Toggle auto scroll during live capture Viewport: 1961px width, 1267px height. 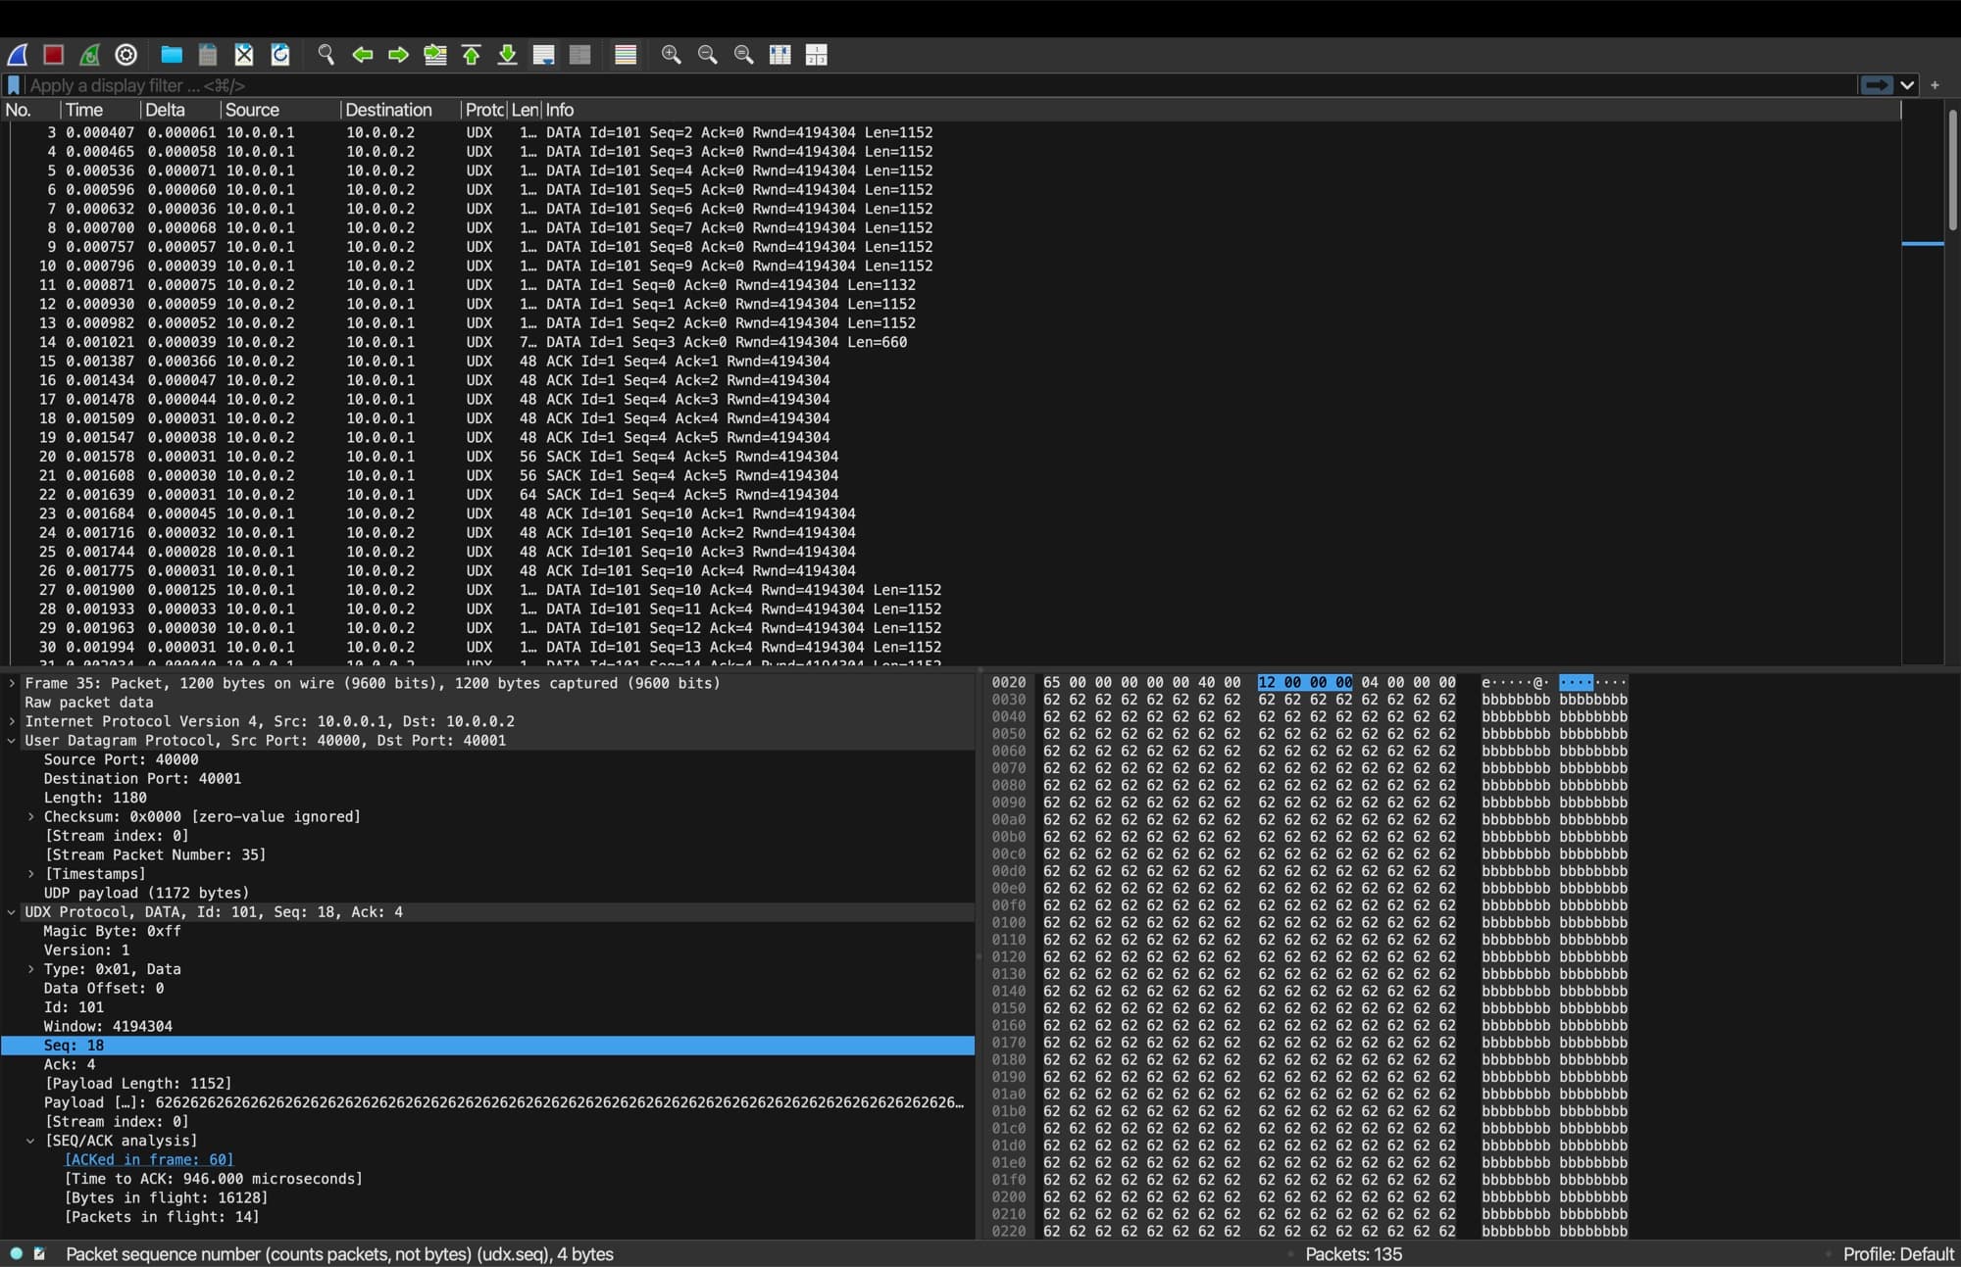click(x=544, y=55)
